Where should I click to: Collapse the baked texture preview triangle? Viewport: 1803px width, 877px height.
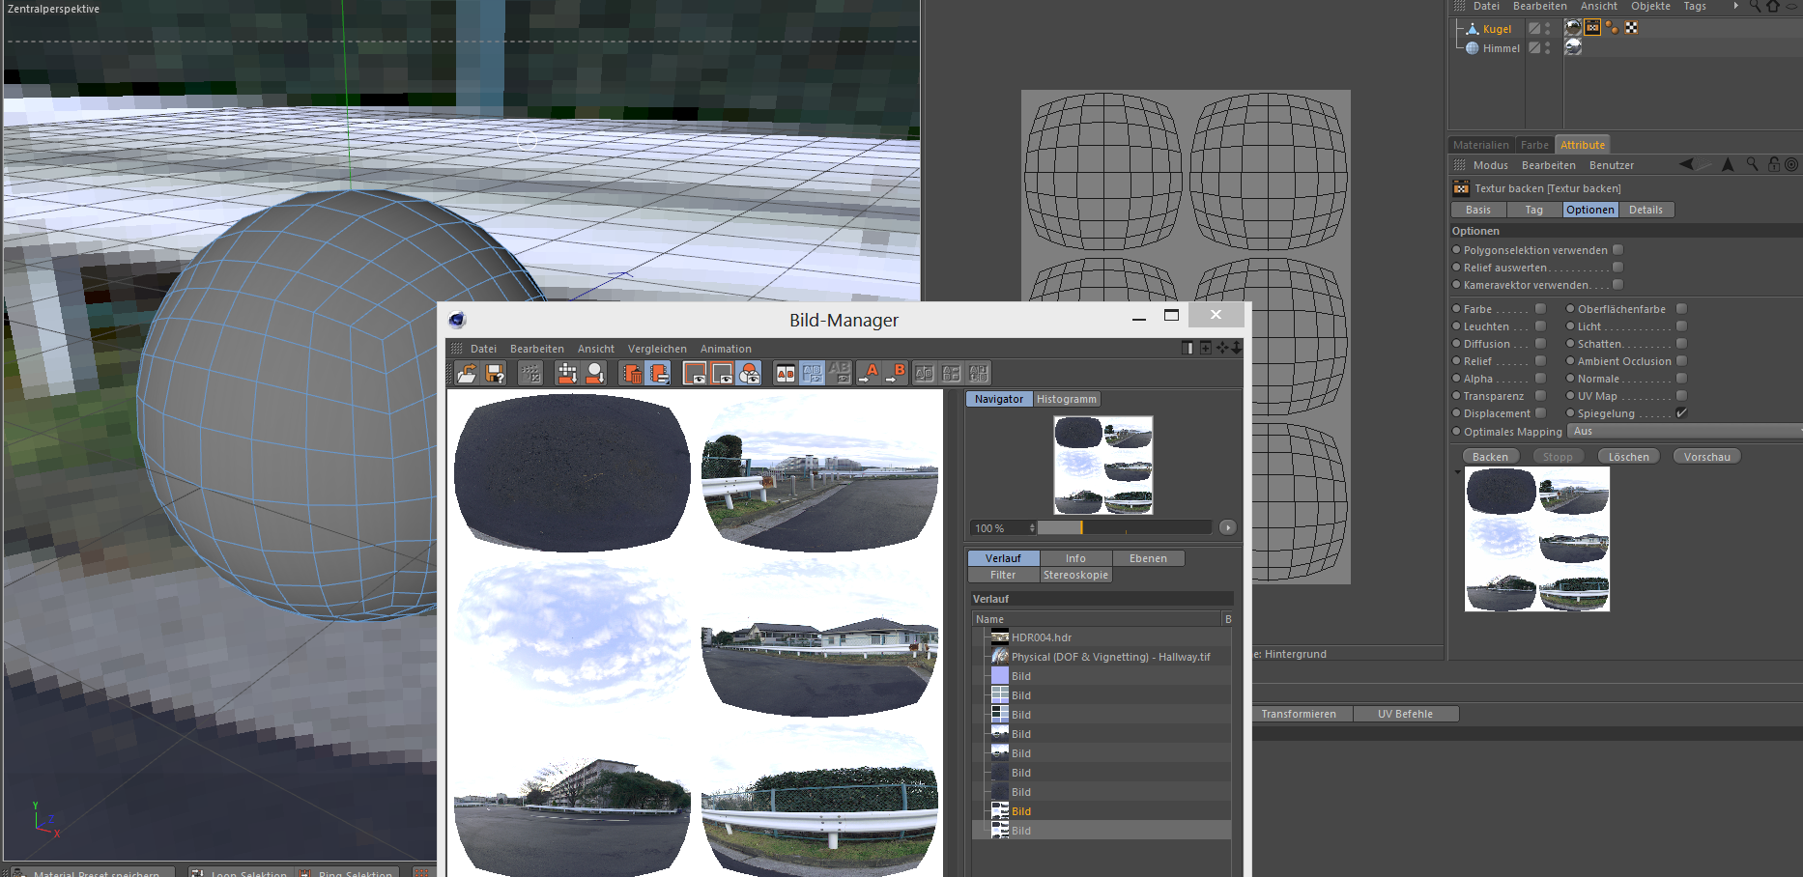1457,472
